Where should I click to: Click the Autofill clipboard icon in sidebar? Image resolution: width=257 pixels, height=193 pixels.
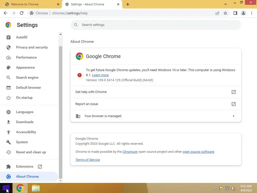9,37
